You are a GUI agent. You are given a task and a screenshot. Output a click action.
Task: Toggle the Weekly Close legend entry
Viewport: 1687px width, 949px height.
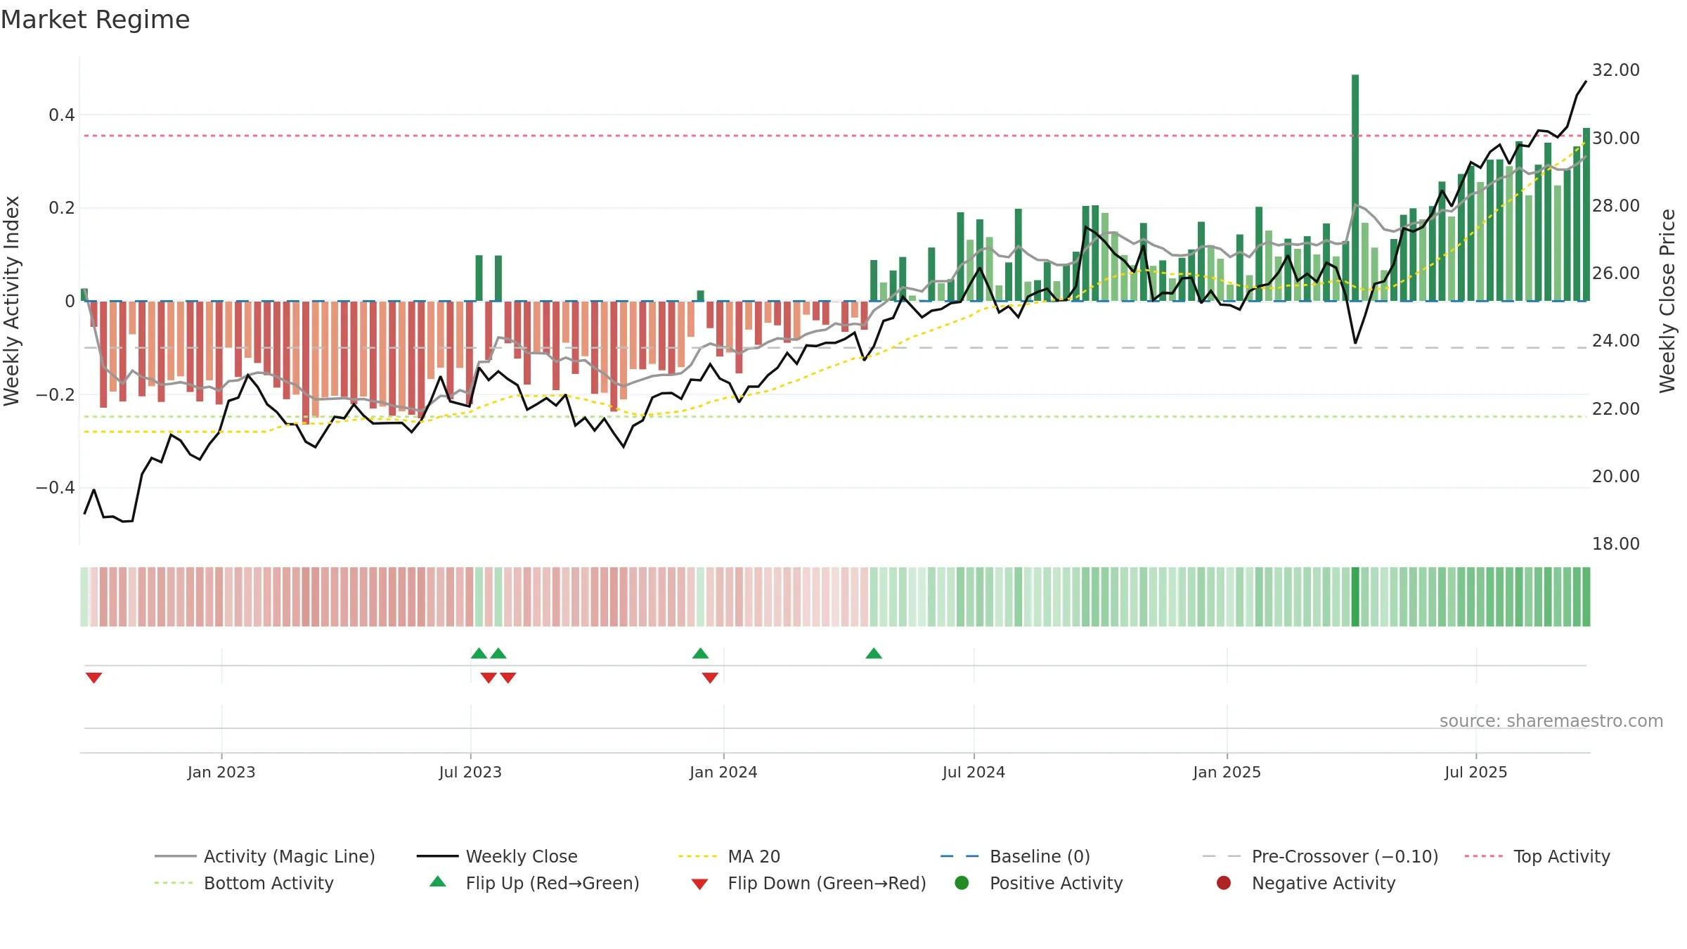click(497, 856)
